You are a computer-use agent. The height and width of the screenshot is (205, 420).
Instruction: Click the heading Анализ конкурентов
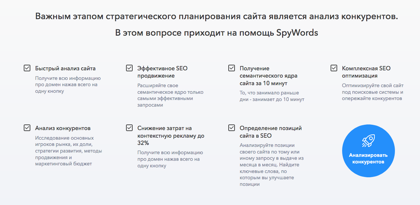[63, 128]
